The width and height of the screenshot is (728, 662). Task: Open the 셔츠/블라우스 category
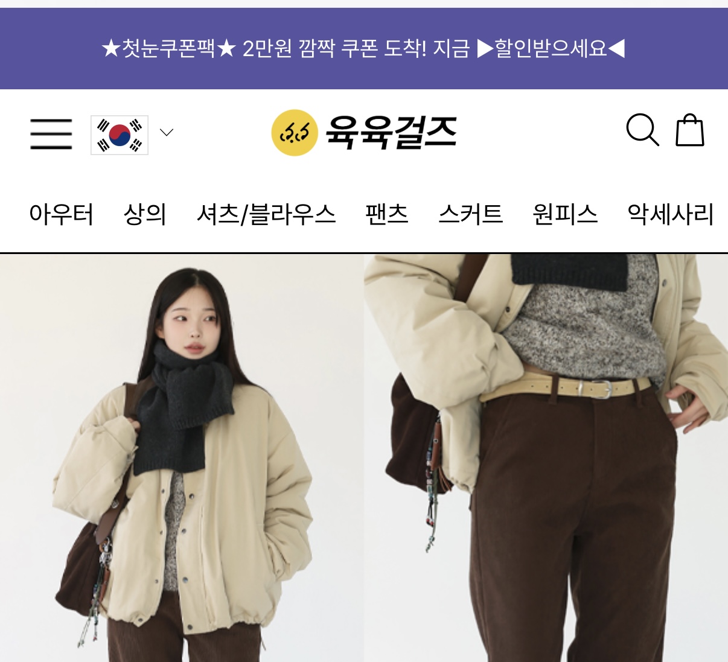coord(266,214)
